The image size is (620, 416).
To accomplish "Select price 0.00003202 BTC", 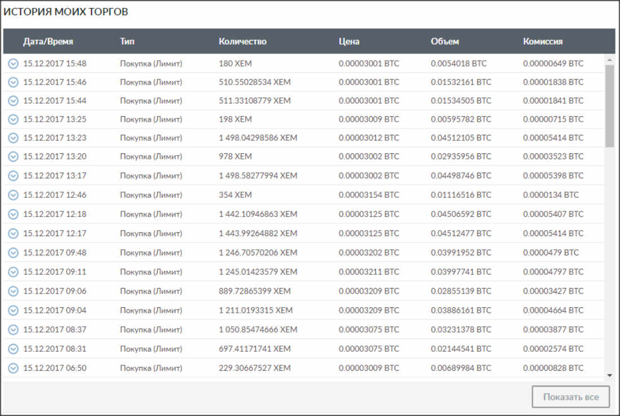I will tap(369, 253).
